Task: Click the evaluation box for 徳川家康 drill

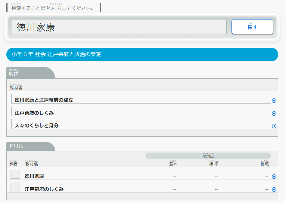Action: (15, 174)
